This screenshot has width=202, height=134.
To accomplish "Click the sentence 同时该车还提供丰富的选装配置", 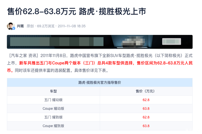I will click(43, 70).
